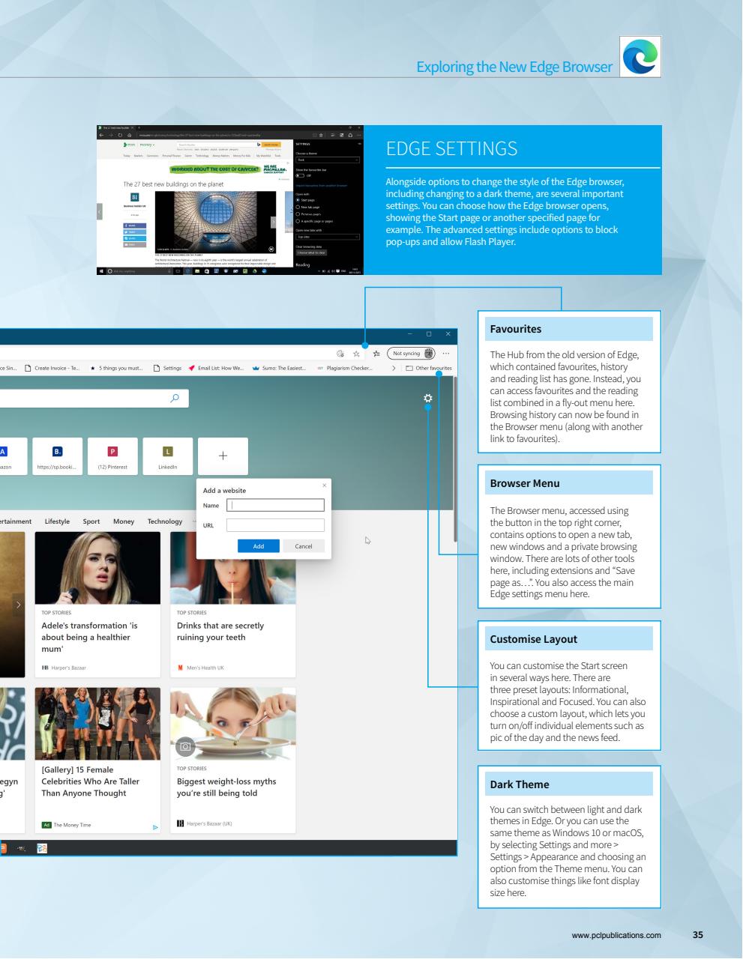The image size is (743, 959).
Task: Open the Choose a theme dropdown
Action: [328, 160]
